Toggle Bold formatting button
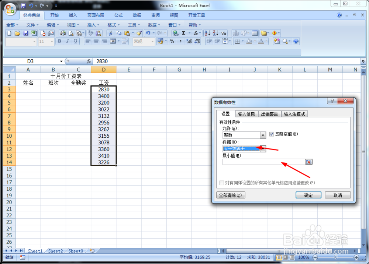 [x=59, y=41]
